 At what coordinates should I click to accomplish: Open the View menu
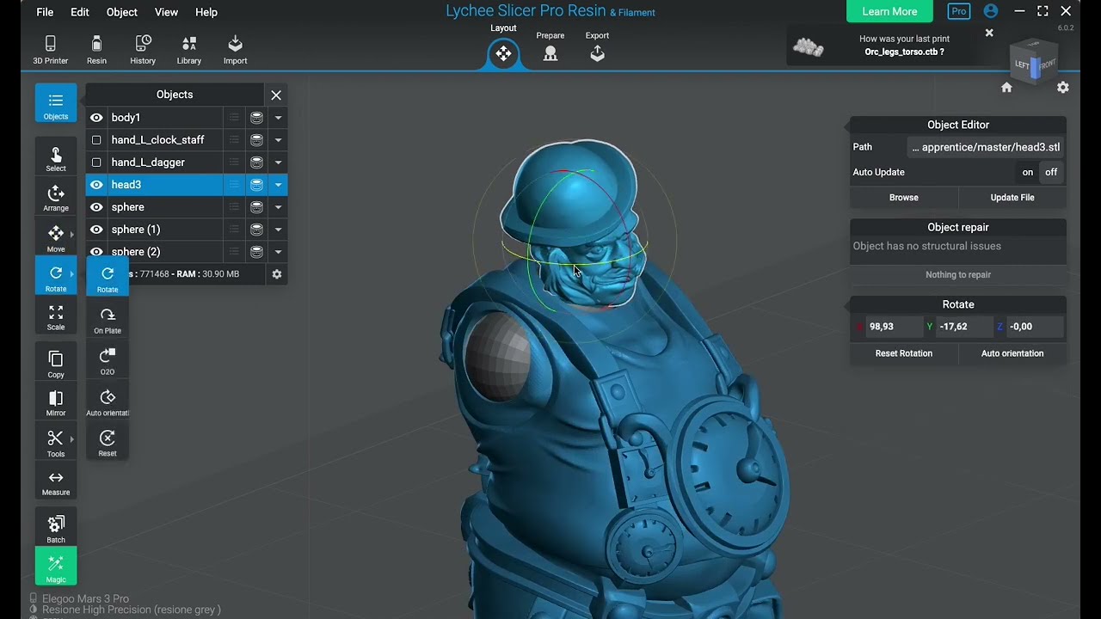(166, 12)
